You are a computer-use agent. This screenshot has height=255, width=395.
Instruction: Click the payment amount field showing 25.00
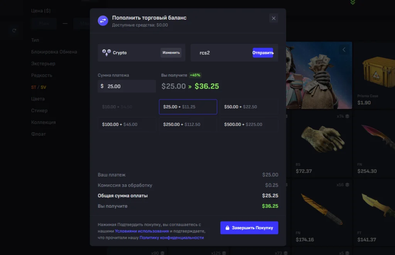pos(127,86)
